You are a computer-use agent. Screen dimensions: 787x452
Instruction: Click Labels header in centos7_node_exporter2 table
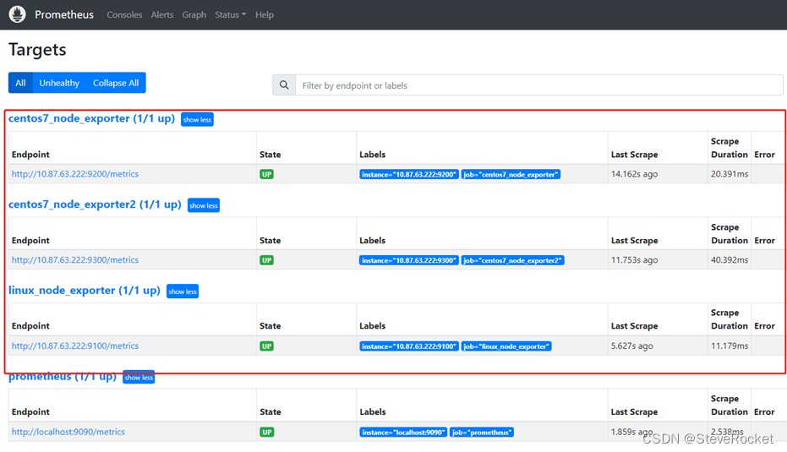[373, 240]
